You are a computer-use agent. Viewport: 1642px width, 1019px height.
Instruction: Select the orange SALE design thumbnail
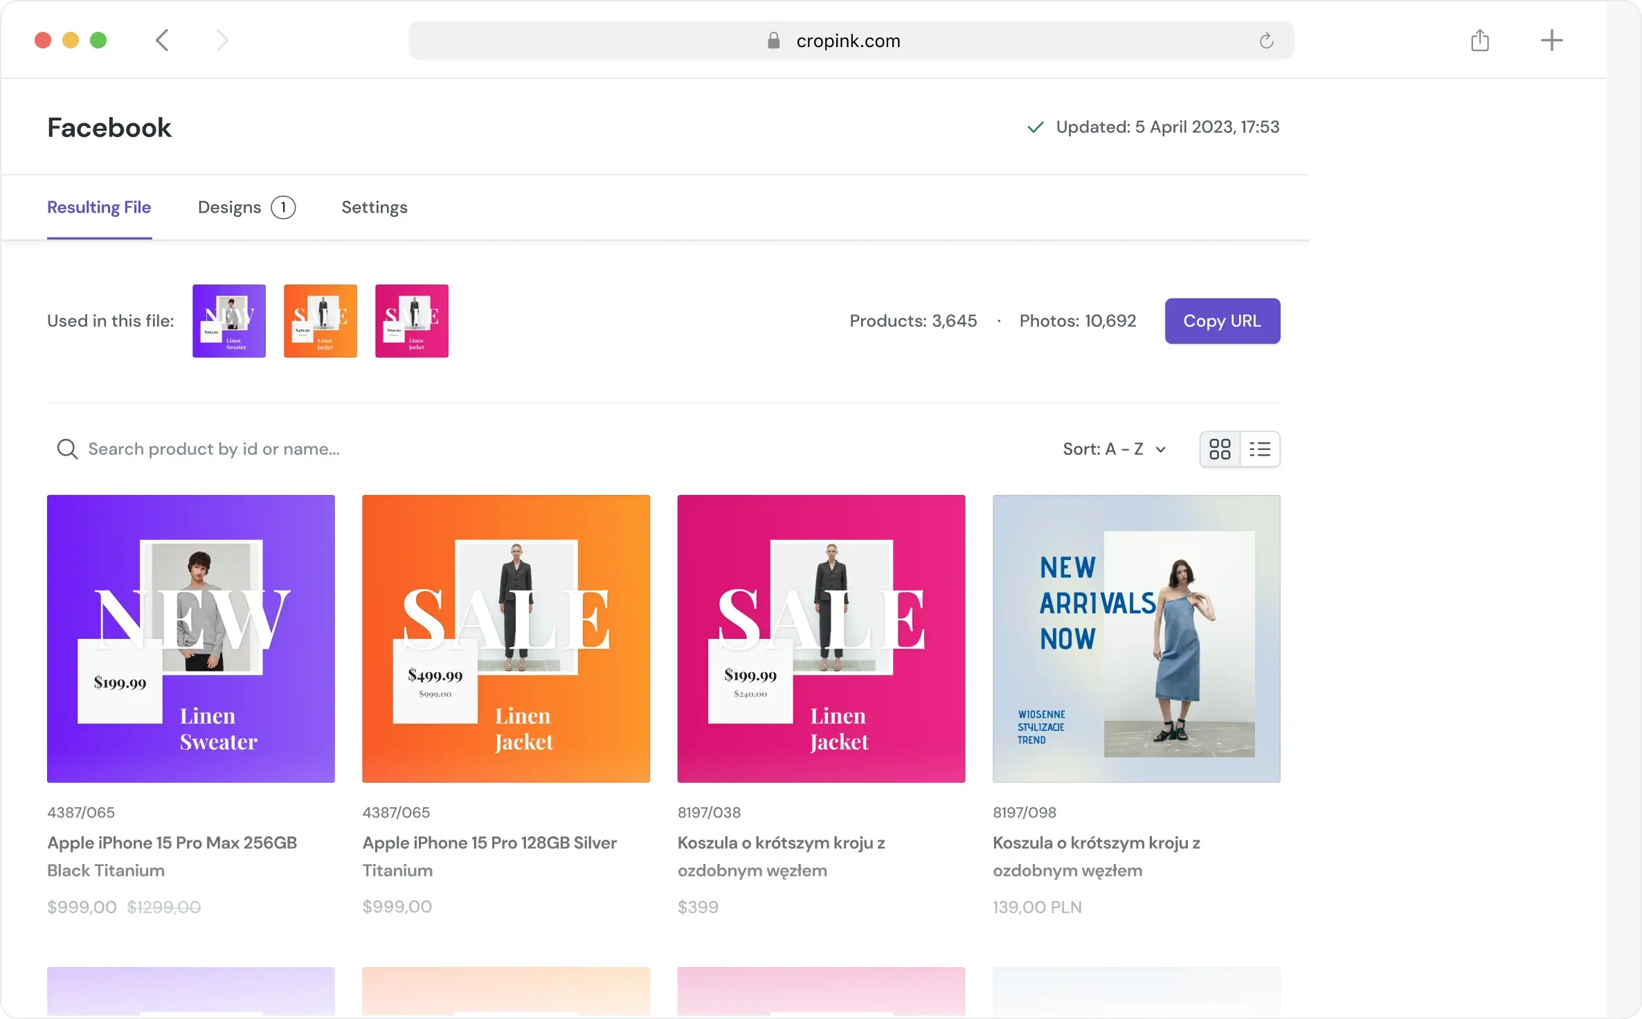click(x=321, y=321)
